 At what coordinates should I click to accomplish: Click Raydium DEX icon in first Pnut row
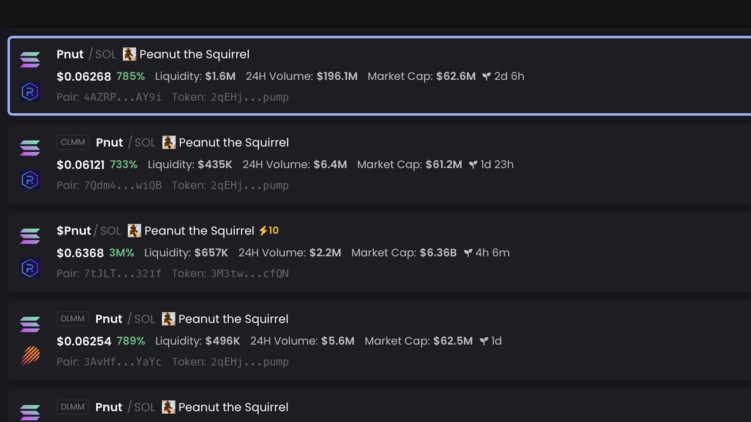coord(30,91)
